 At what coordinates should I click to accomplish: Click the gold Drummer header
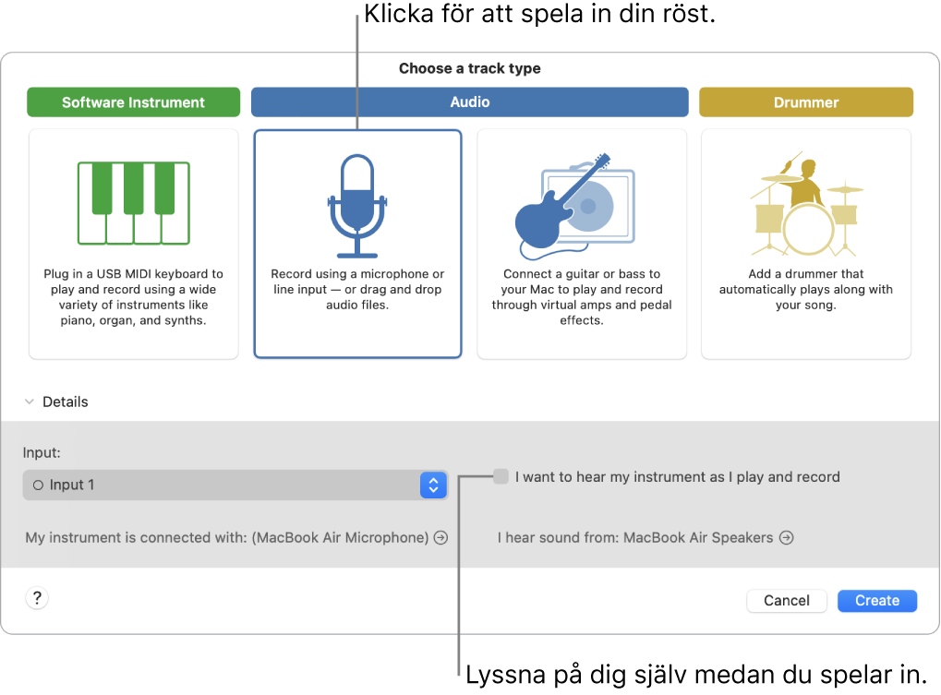806,102
